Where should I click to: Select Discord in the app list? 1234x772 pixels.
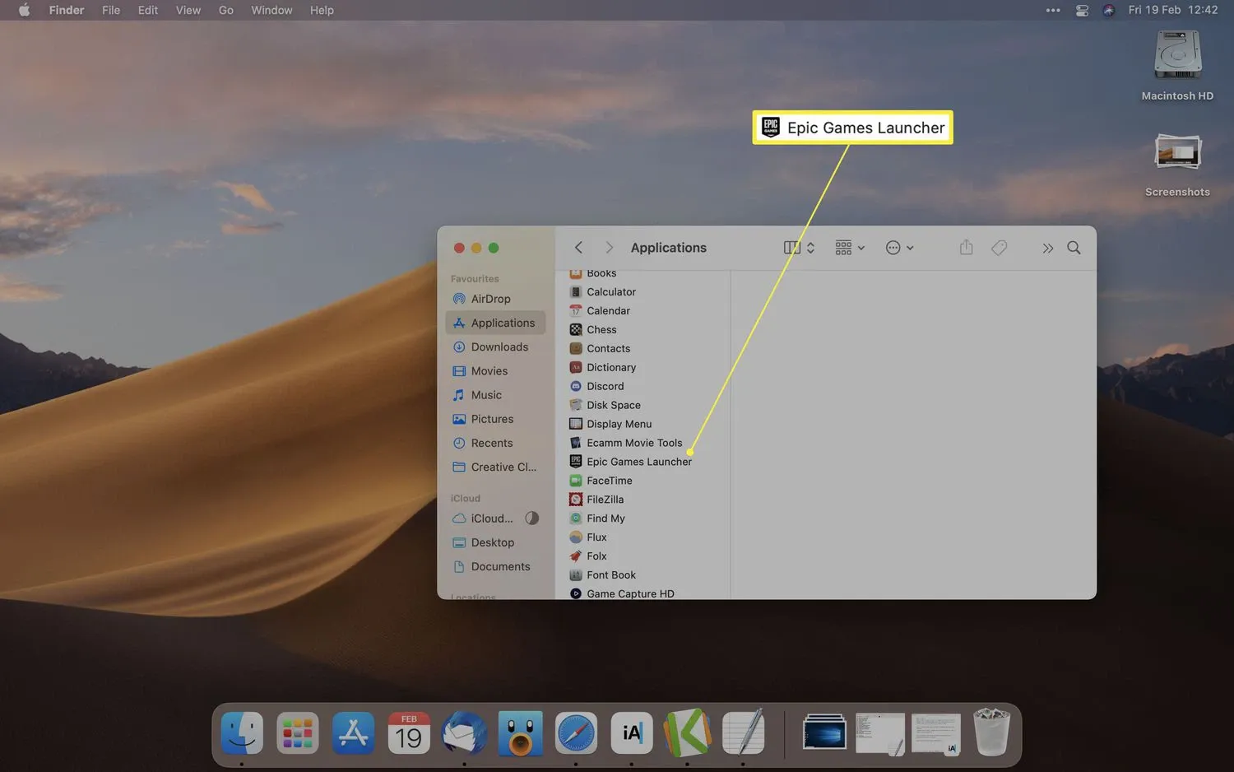click(596, 387)
